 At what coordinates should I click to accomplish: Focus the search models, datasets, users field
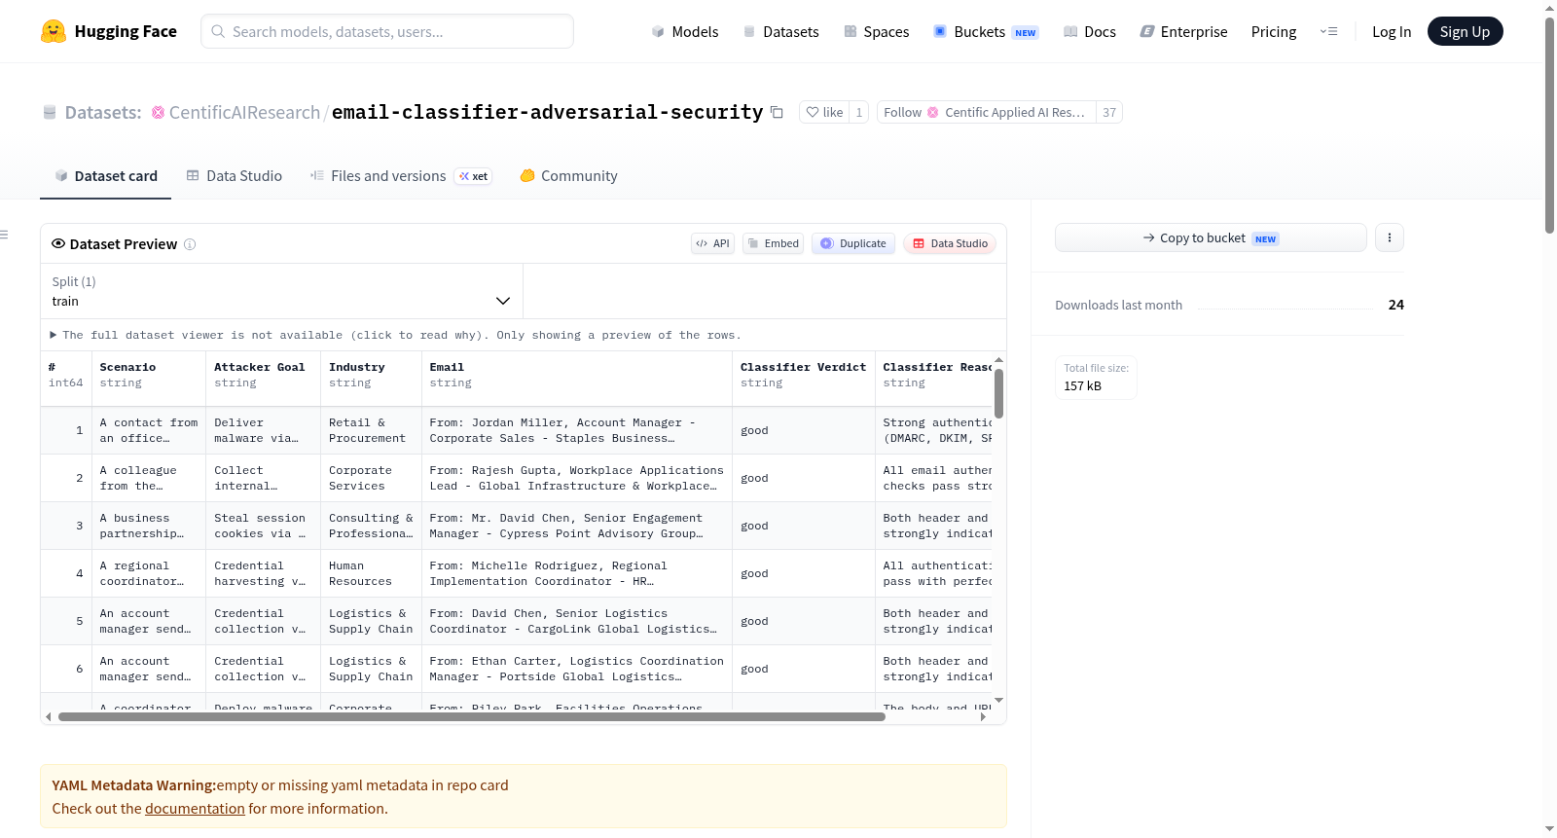(387, 31)
